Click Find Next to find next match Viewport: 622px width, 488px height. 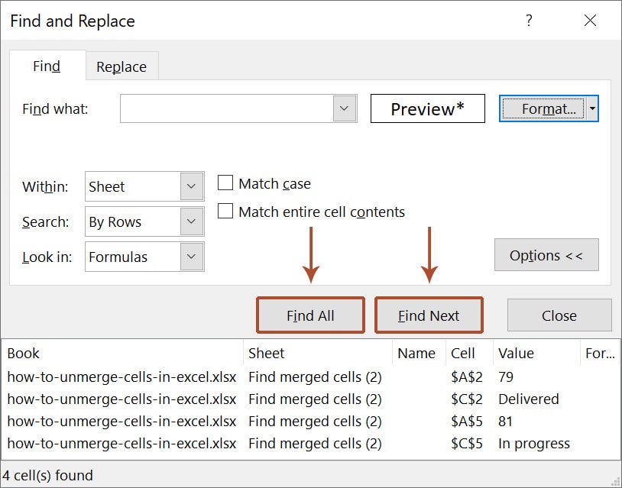[429, 315]
